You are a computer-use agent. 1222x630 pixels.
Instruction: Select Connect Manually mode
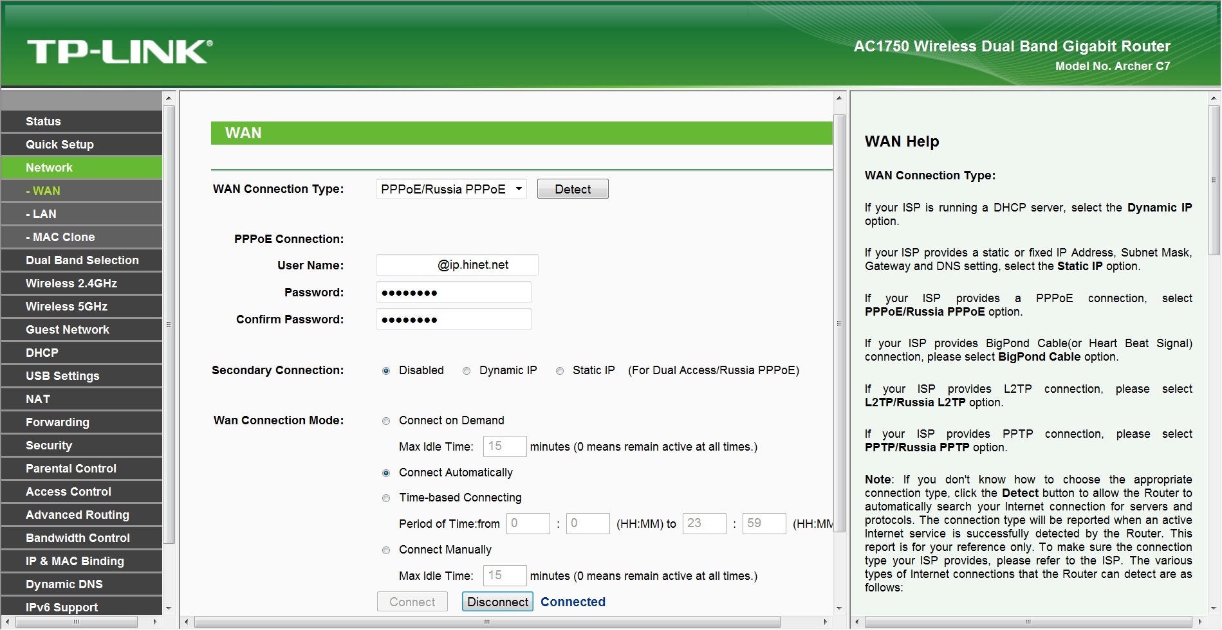tap(386, 550)
